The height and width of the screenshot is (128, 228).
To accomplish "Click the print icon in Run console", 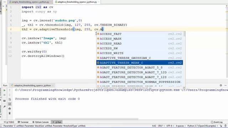I will (x=10, y=108).
